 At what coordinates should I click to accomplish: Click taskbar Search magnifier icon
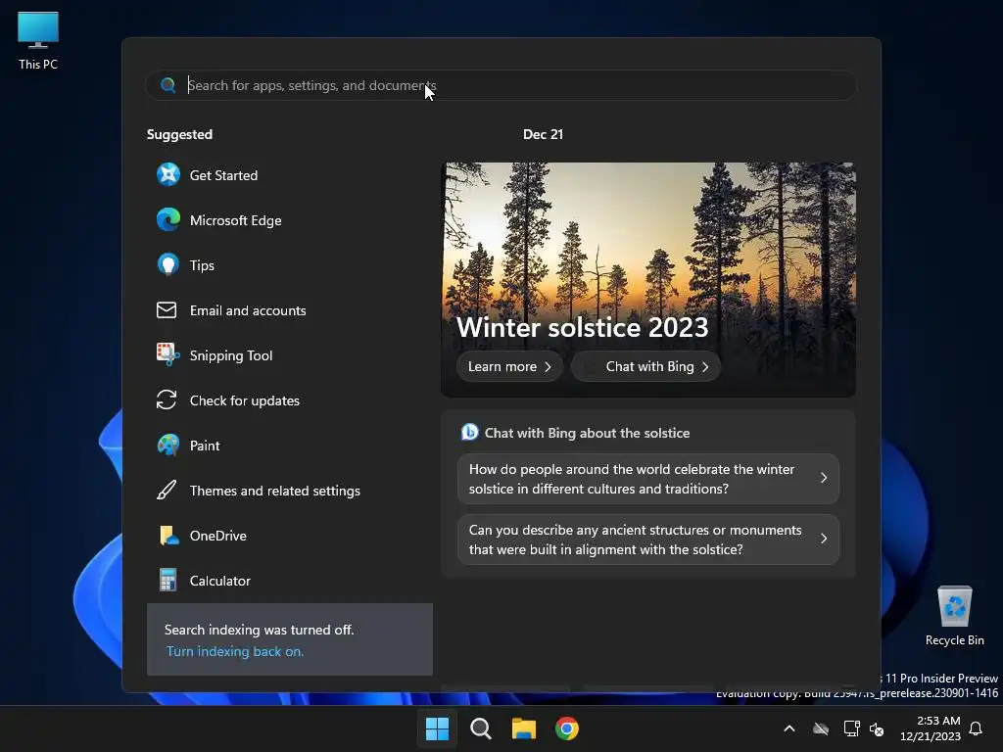click(480, 728)
